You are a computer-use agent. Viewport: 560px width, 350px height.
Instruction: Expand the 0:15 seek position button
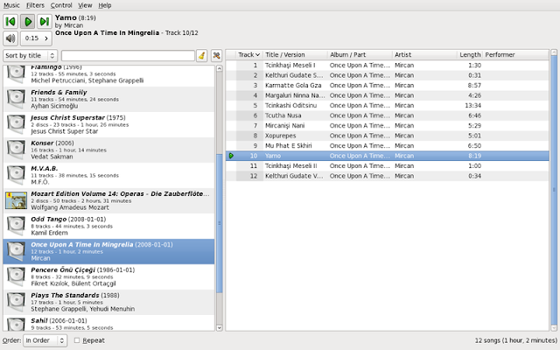(x=36, y=38)
